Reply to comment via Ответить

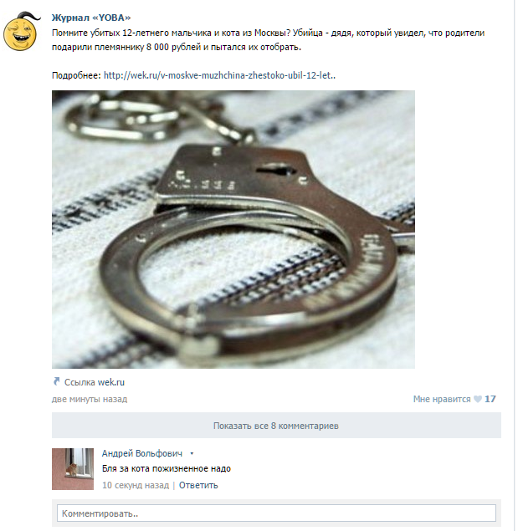coord(198,485)
